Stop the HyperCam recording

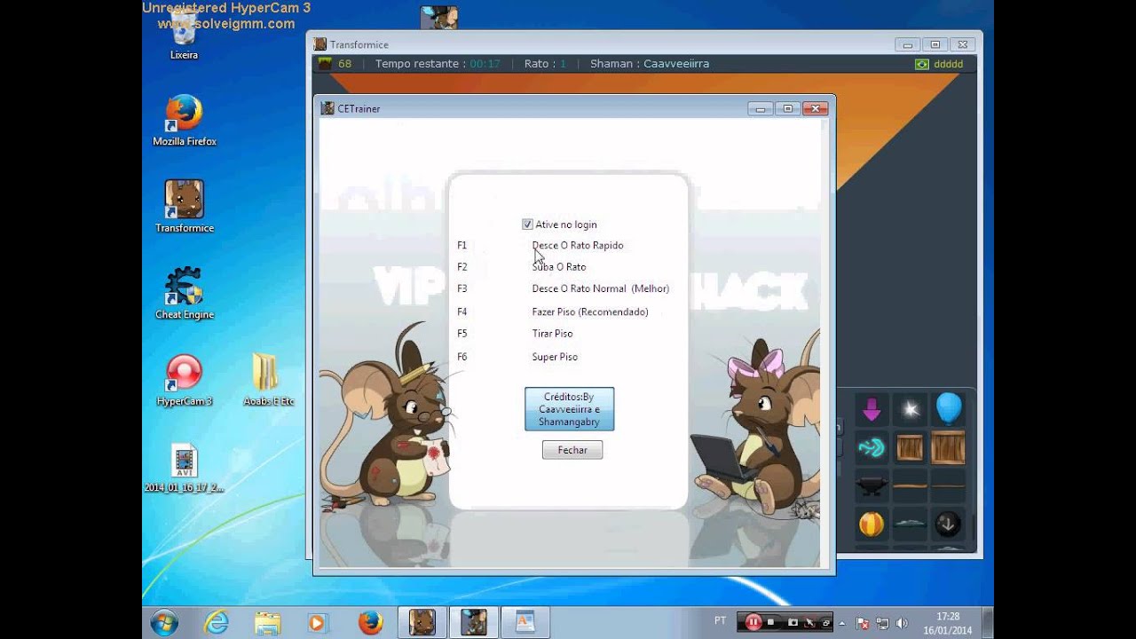click(x=771, y=622)
